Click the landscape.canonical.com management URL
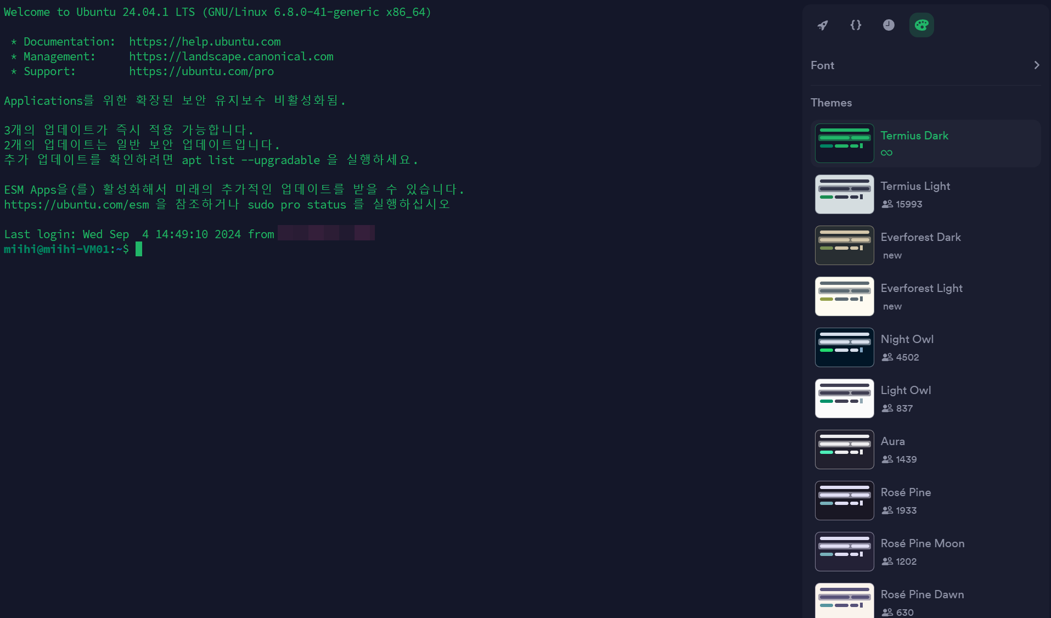The height and width of the screenshot is (618, 1051). 231,57
